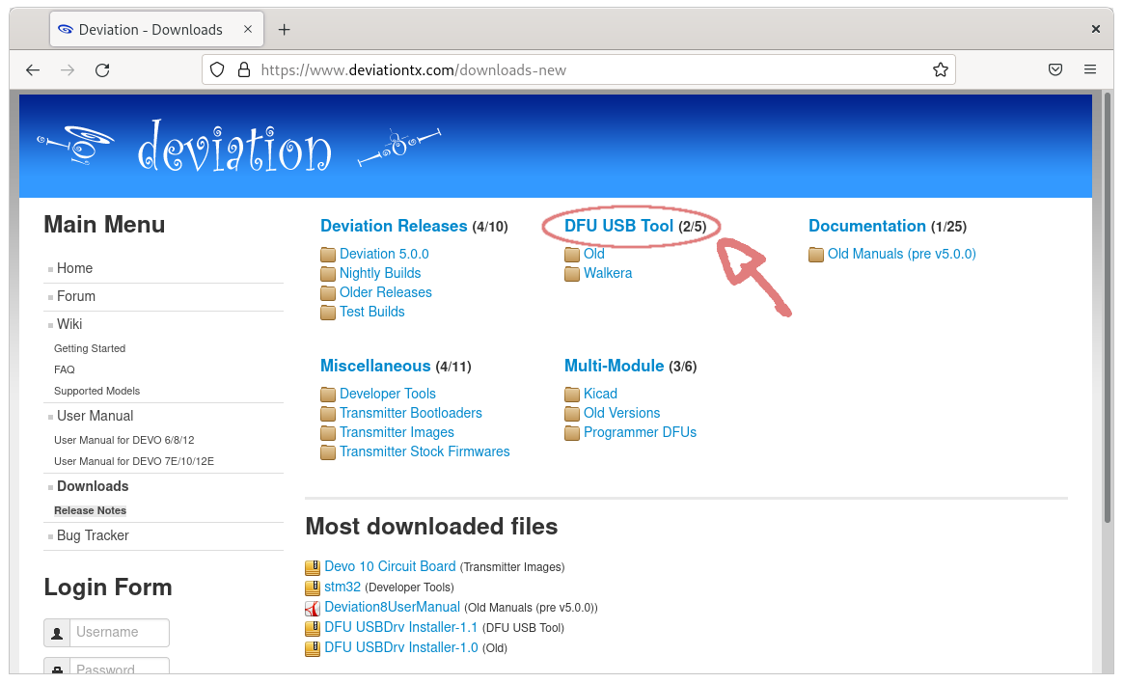Download the Deviation8UserManual file
The image size is (1123, 683).
pos(393,607)
